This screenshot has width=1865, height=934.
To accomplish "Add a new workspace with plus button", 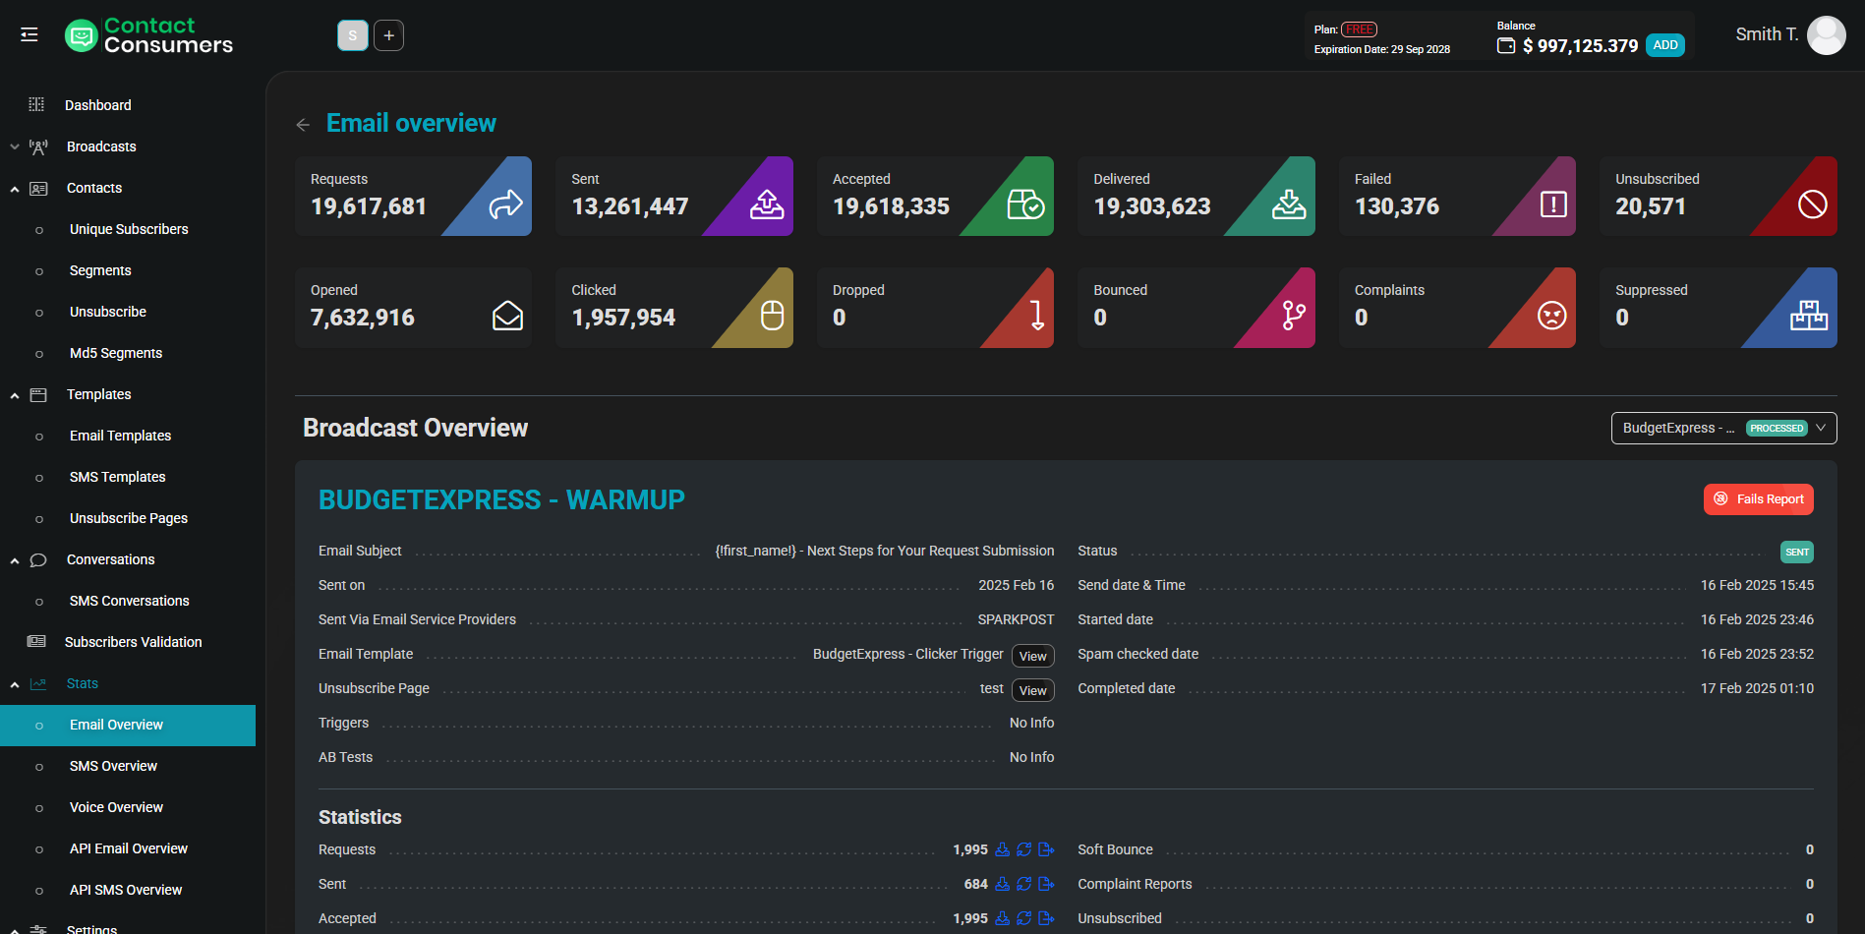I will [x=389, y=35].
